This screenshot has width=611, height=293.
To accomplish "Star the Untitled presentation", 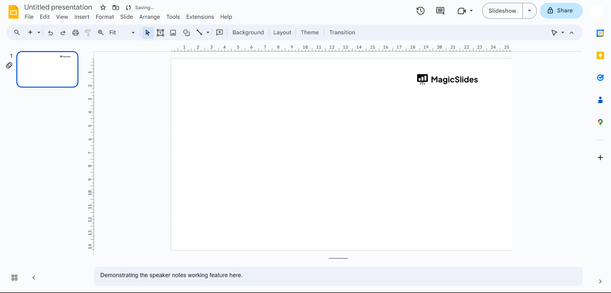I will click(103, 8).
